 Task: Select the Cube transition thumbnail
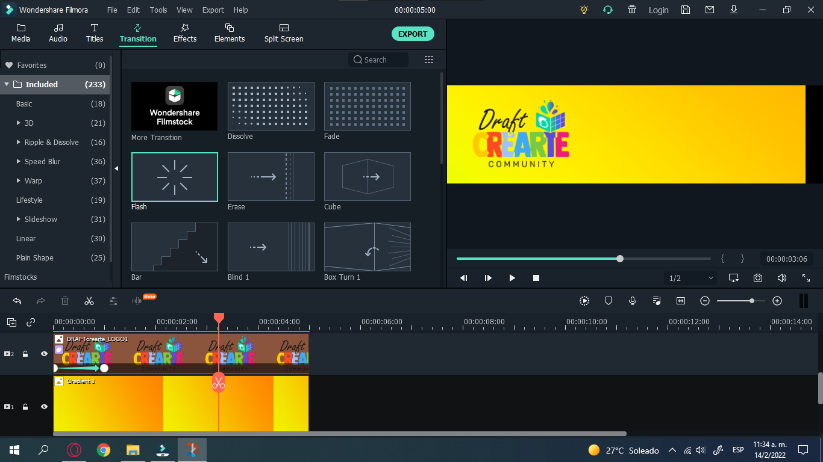click(368, 176)
